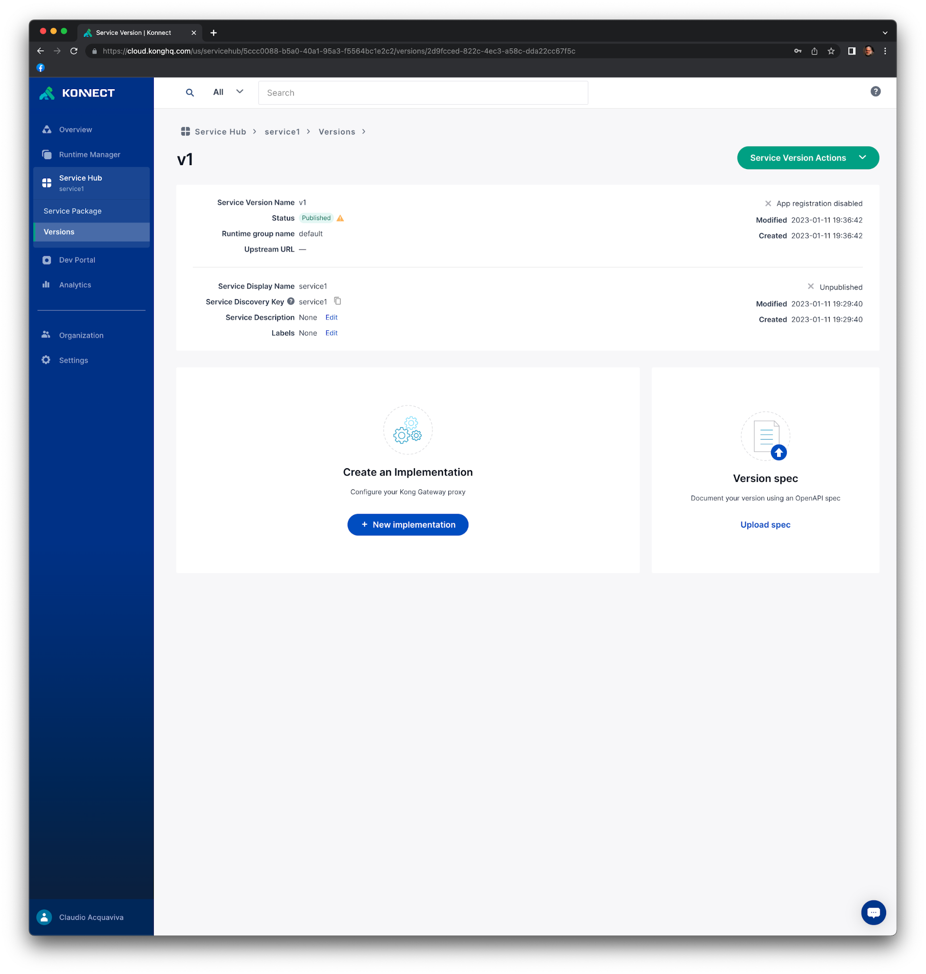Edit the Service Description

(x=331, y=317)
